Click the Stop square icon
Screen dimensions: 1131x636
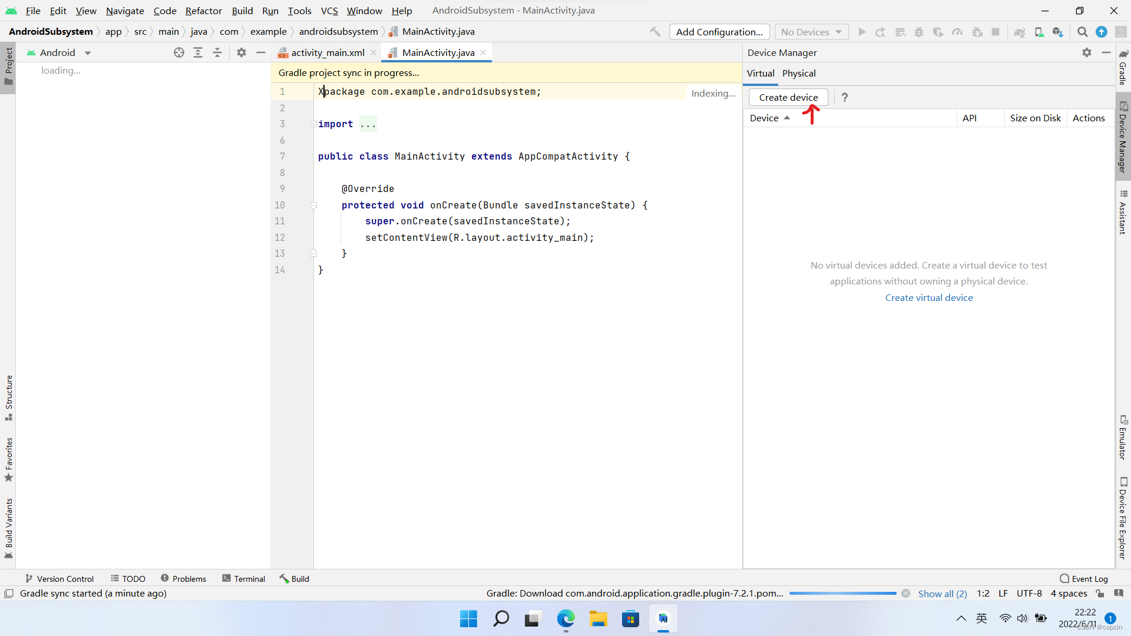pos(996,32)
